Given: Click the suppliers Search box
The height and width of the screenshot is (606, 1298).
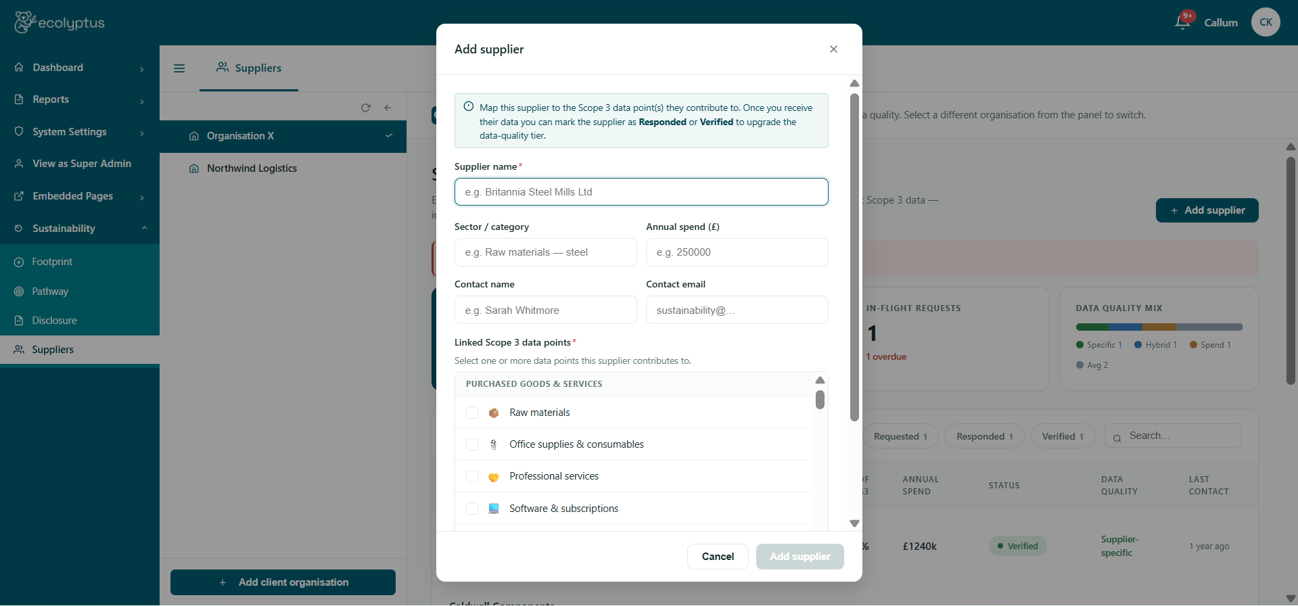Looking at the screenshot, I should (x=1173, y=436).
